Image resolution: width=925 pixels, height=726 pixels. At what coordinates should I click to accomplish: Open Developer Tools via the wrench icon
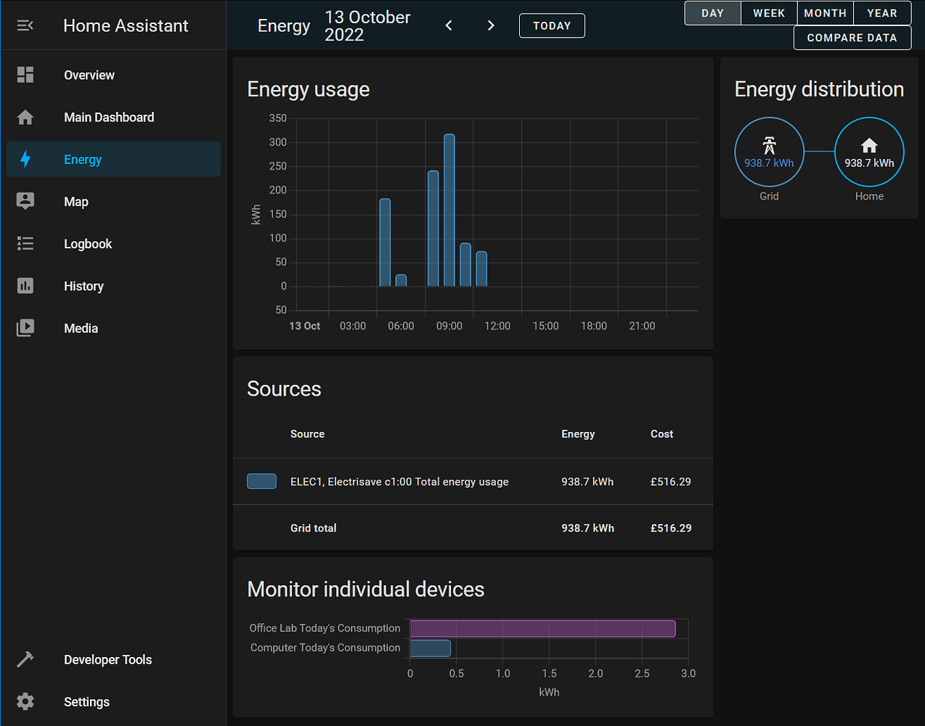pyautogui.click(x=25, y=659)
